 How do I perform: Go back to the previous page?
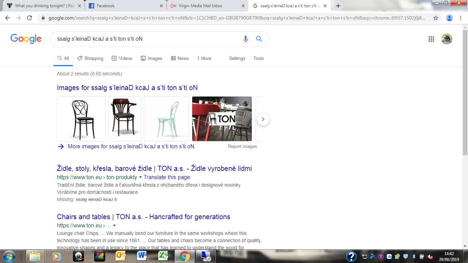pos(7,18)
